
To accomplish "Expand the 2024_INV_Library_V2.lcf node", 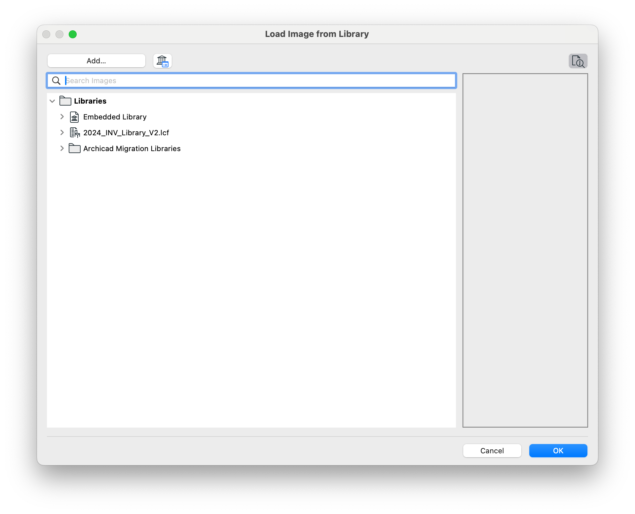I will pyautogui.click(x=62, y=133).
